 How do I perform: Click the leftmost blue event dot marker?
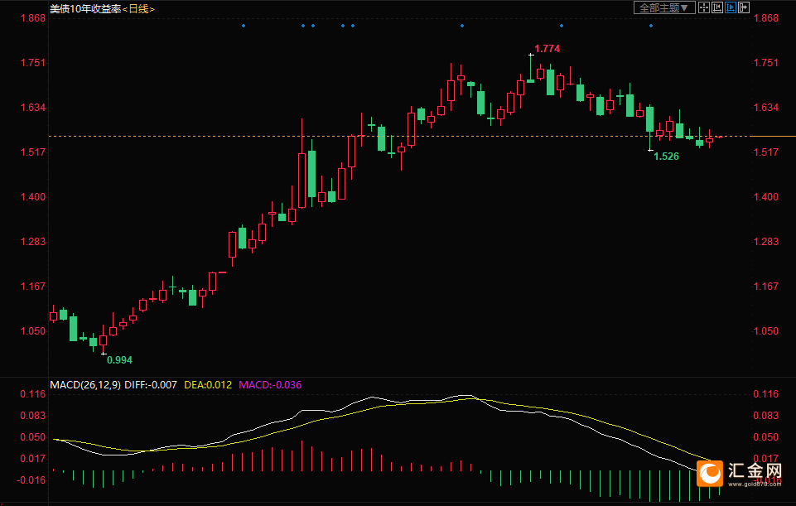click(x=244, y=26)
